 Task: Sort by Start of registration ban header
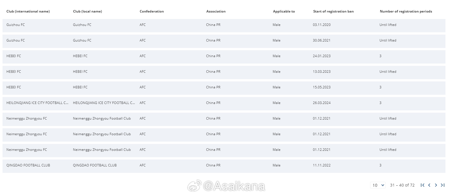click(x=333, y=11)
